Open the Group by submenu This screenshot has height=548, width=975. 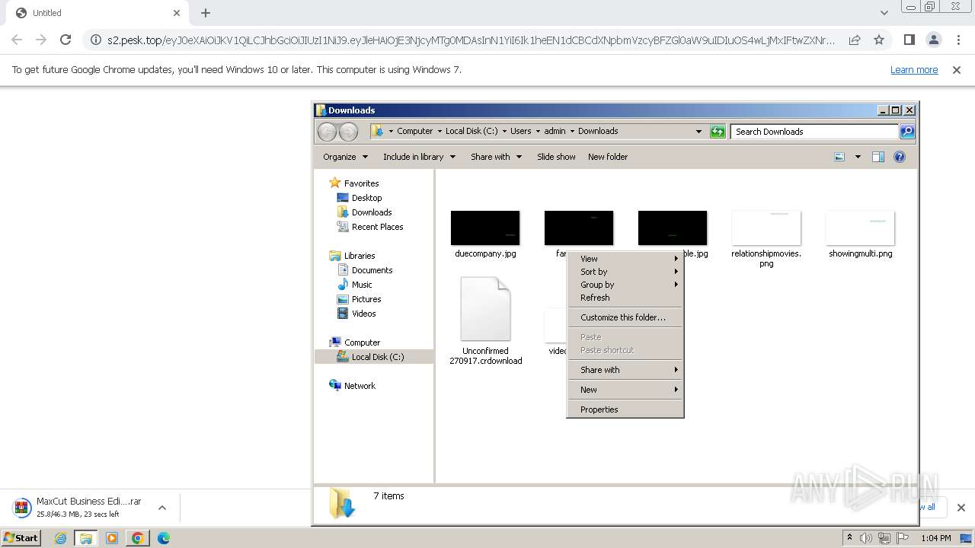pos(625,285)
